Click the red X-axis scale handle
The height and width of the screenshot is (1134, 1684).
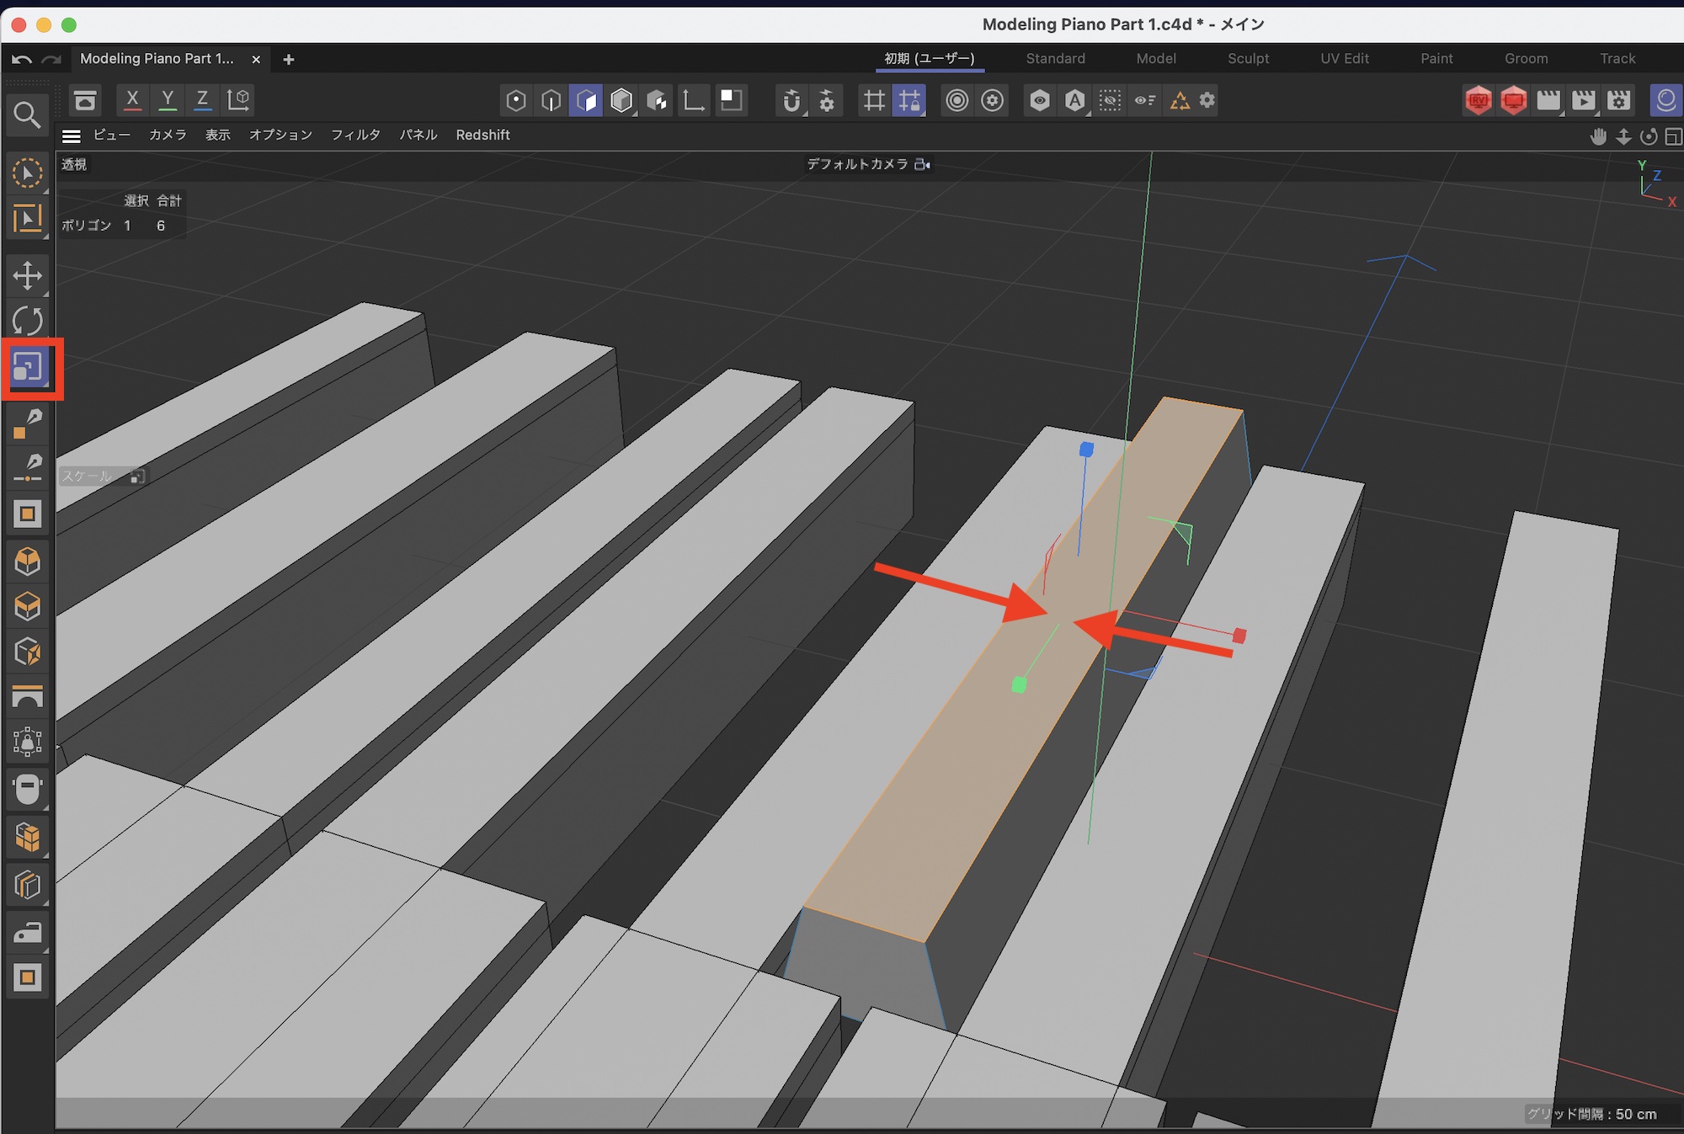(1239, 635)
